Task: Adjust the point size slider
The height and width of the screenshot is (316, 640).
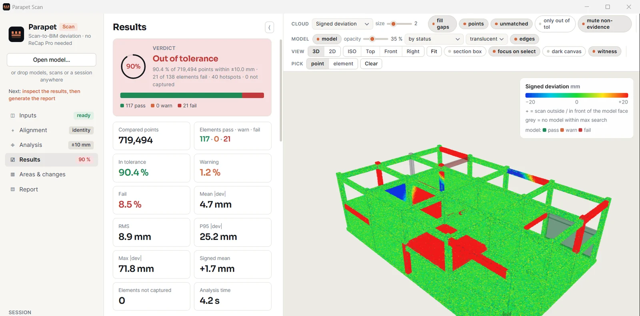Action: (399, 24)
